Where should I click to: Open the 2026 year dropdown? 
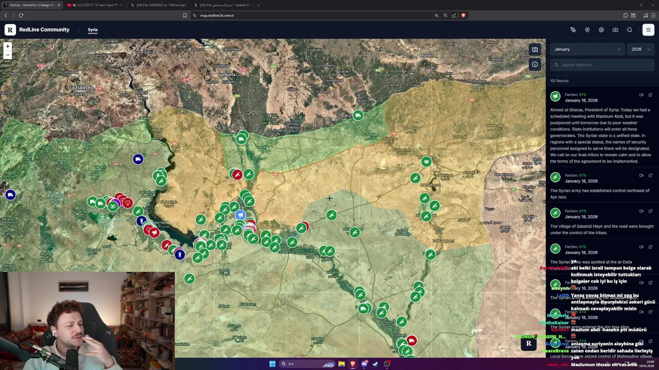tap(641, 49)
